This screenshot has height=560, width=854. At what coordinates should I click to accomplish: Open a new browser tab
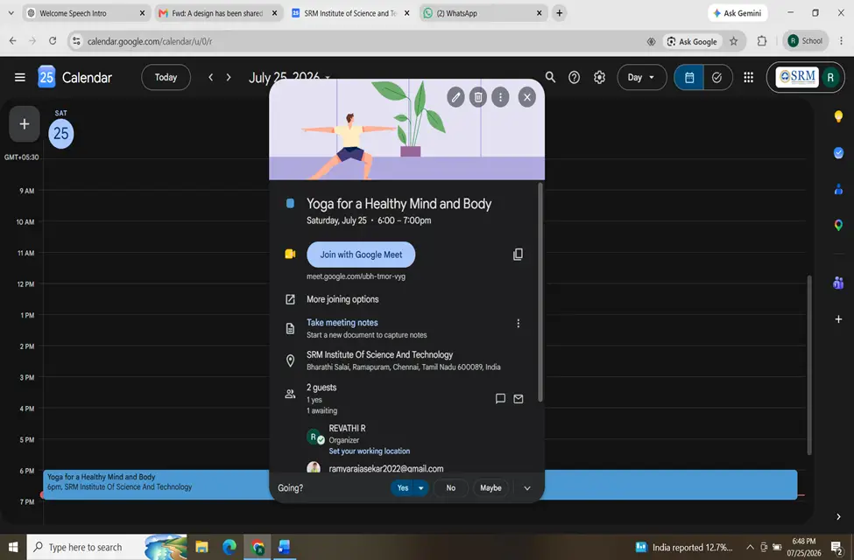click(x=560, y=13)
